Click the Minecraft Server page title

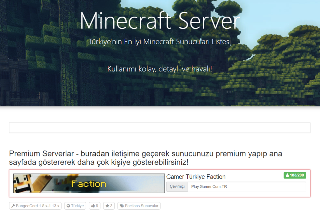pyautogui.click(x=160, y=21)
